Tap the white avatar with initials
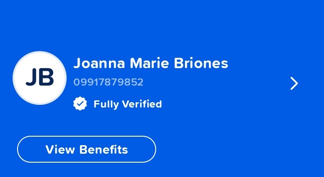This screenshot has width=324, height=177. point(40,78)
